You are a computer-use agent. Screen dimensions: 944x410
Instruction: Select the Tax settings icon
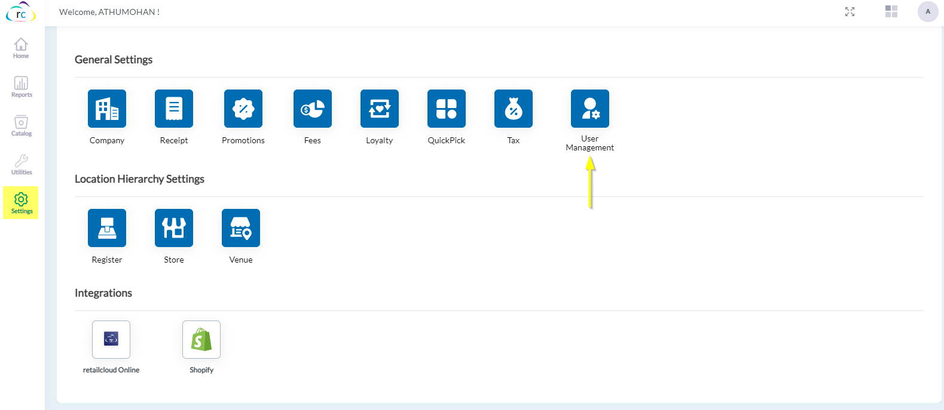coord(514,109)
